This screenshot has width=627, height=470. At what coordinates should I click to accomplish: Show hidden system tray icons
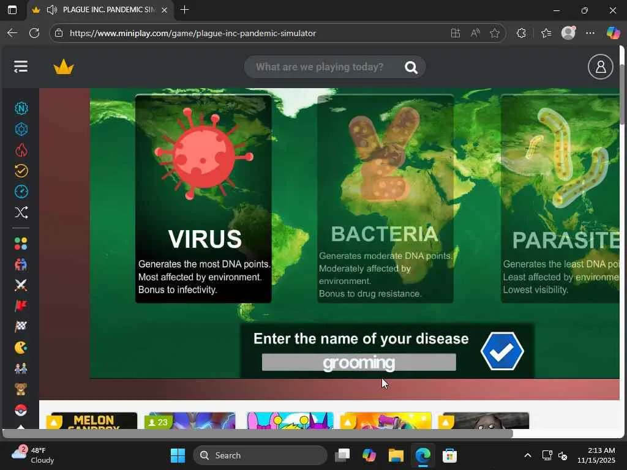click(528, 455)
